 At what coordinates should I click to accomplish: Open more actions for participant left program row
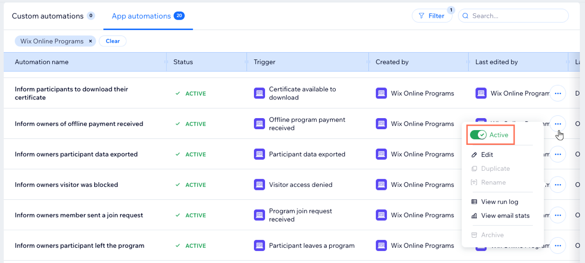(558, 245)
